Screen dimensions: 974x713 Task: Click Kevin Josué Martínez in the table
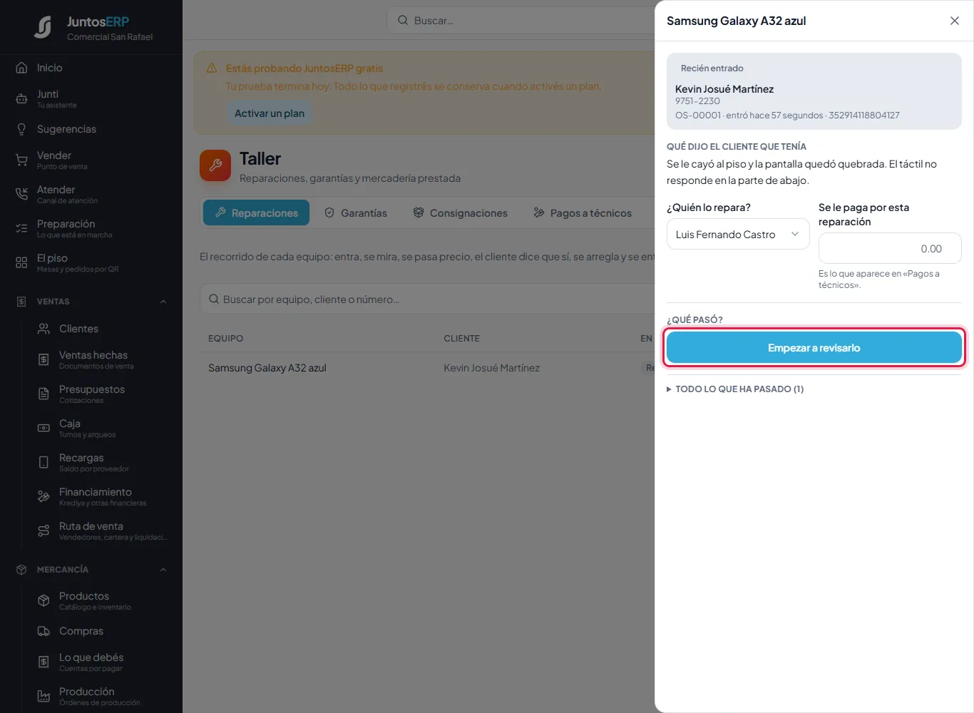pos(491,368)
